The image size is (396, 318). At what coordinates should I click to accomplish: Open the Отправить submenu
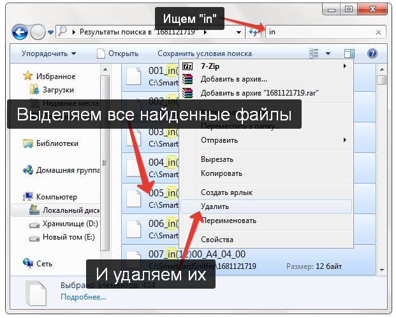[x=266, y=140]
